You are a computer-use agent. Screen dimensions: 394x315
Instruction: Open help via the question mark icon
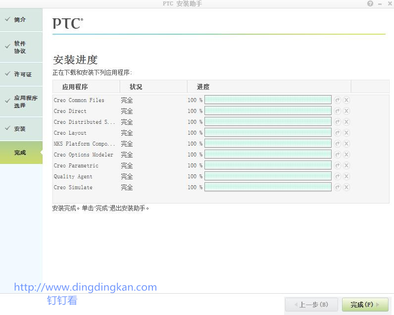(x=370, y=3)
